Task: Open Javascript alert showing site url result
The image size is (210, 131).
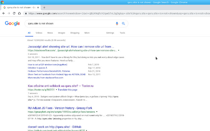Action: 71,47
